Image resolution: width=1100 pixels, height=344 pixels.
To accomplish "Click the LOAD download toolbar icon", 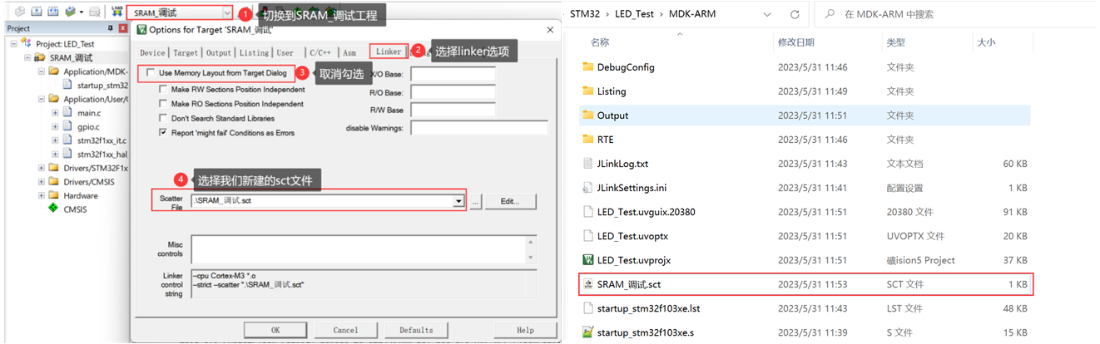I will tap(116, 12).
